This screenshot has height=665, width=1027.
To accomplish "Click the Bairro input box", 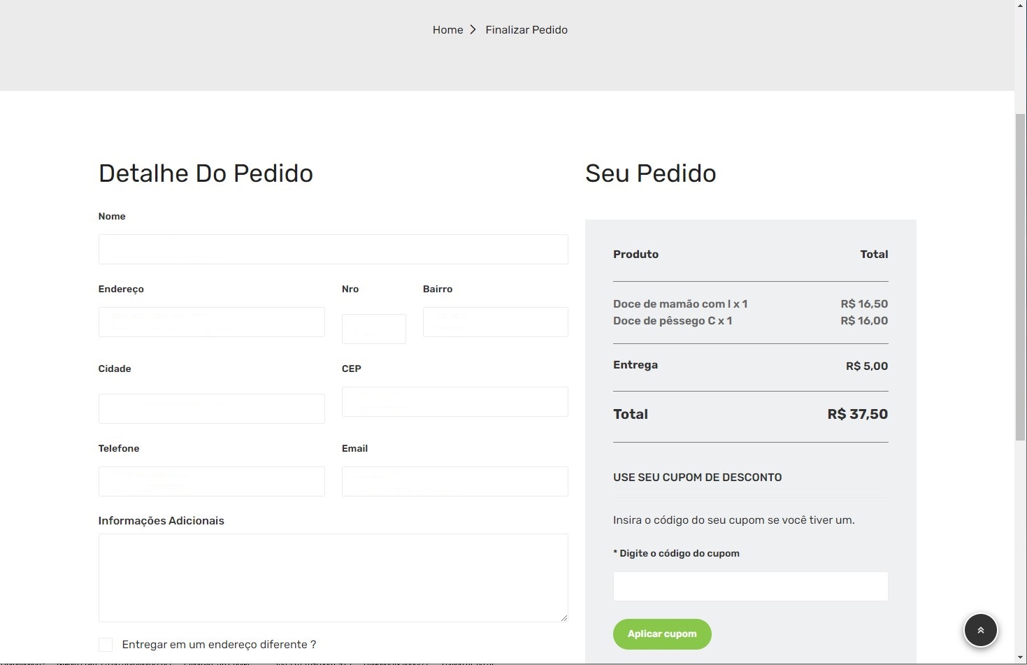I will 495,322.
